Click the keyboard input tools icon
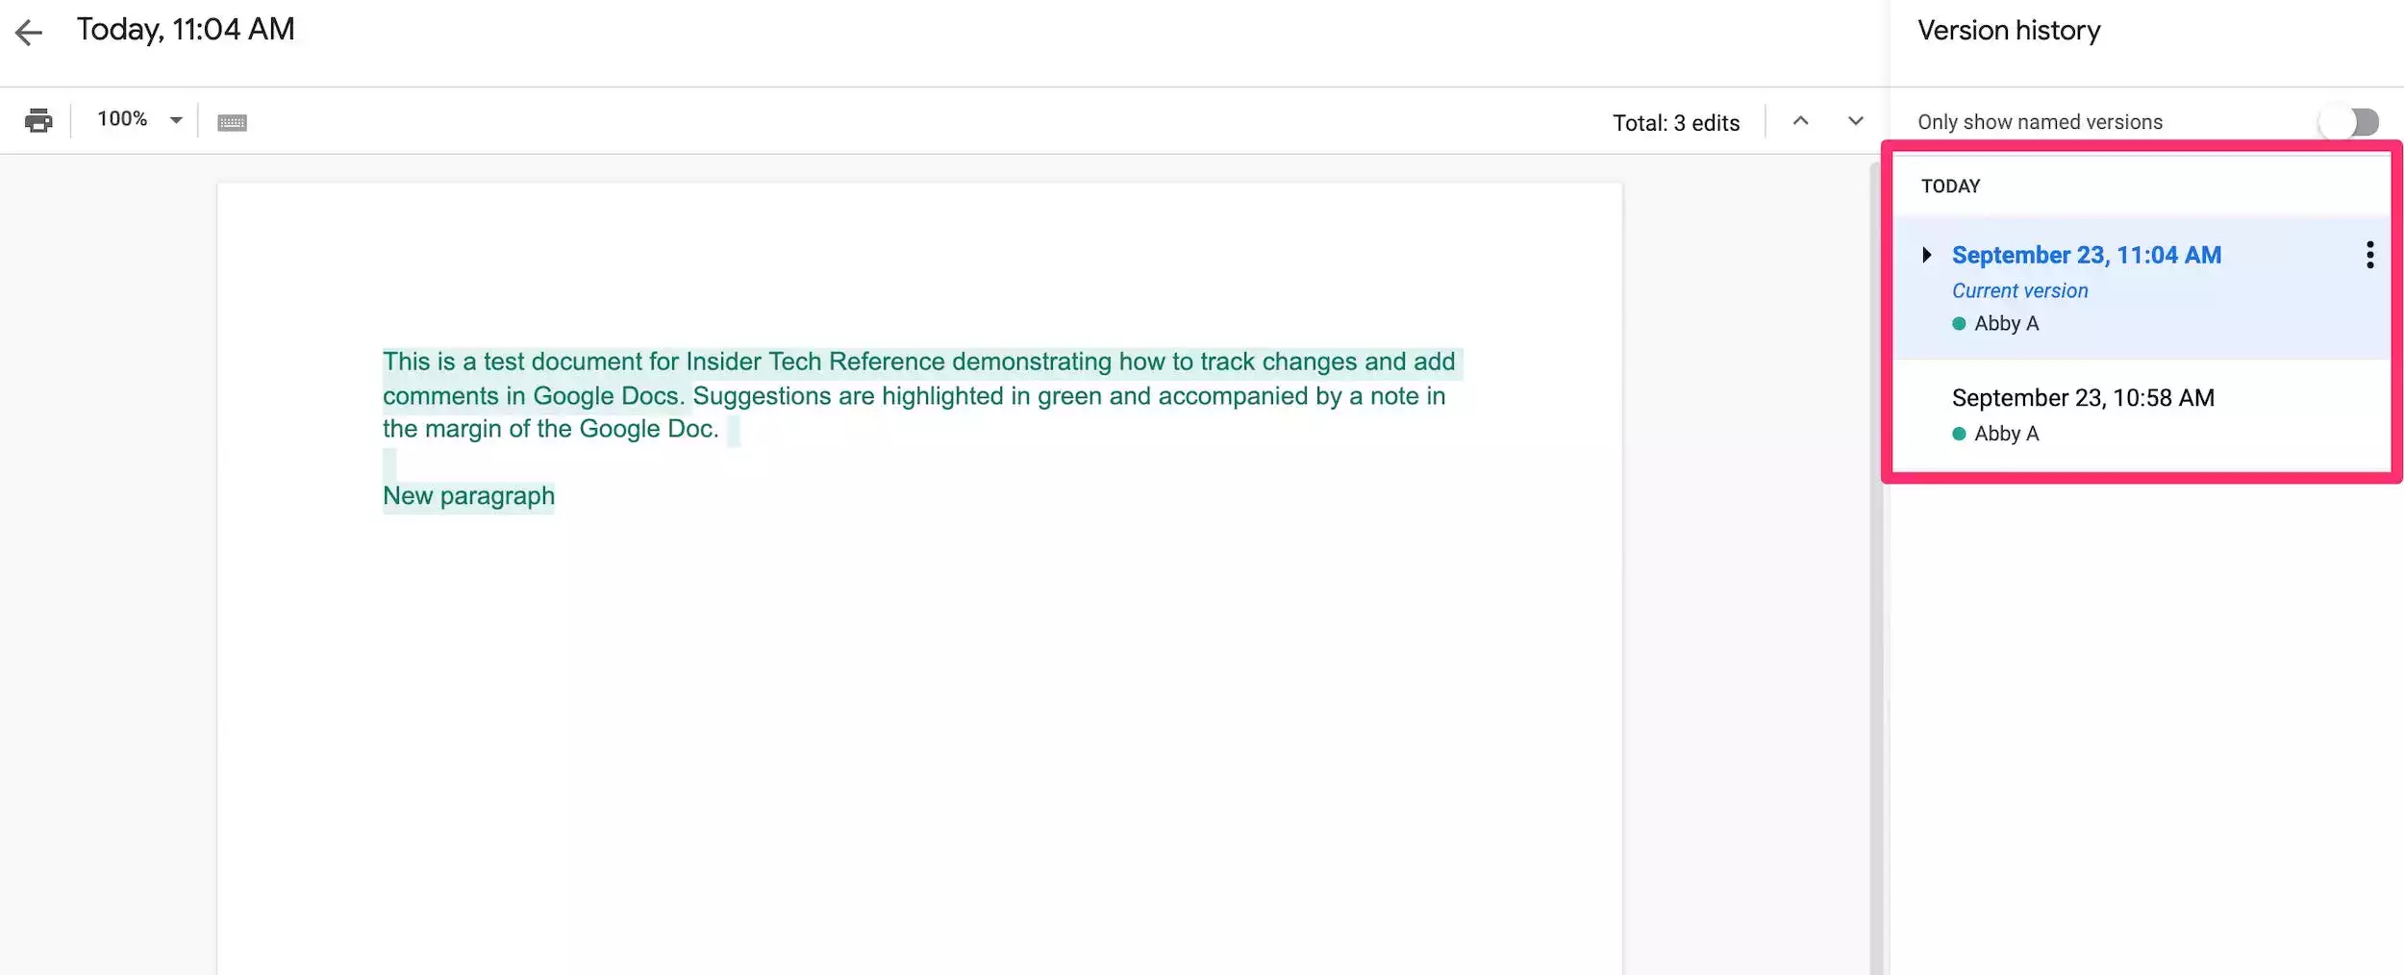The width and height of the screenshot is (2404, 975). tap(232, 122)
